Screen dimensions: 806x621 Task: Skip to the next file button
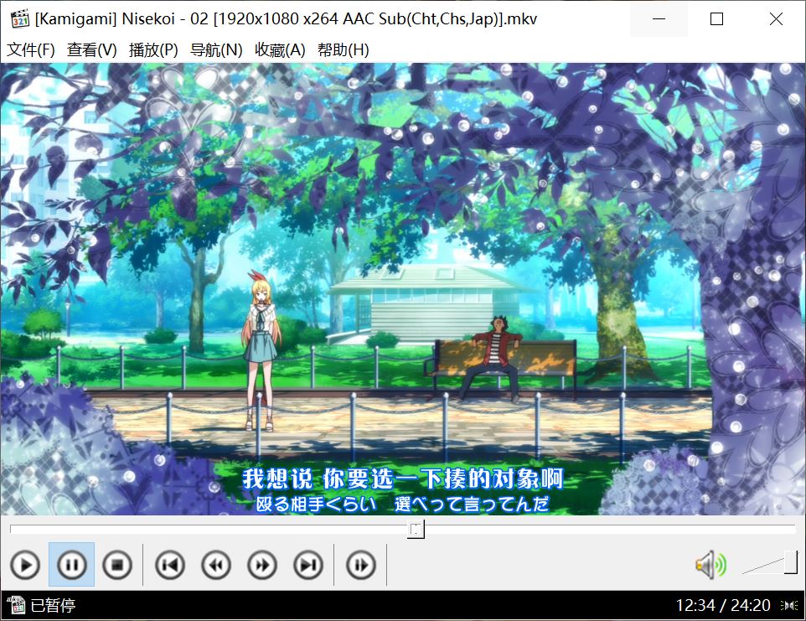click(308, 565)
